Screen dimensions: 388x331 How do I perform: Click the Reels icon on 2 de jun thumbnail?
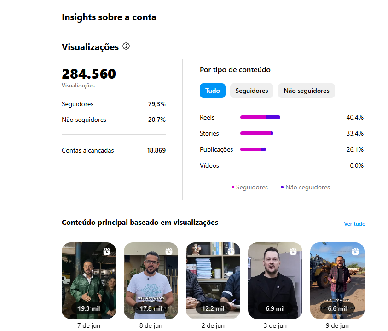(231, 251)
